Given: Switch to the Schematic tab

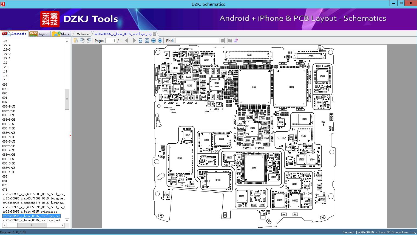Looking at the screenshot, I should point(14,34).
